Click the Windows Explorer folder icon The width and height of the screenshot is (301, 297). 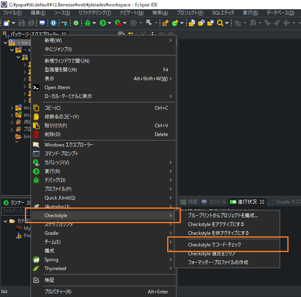36,145
